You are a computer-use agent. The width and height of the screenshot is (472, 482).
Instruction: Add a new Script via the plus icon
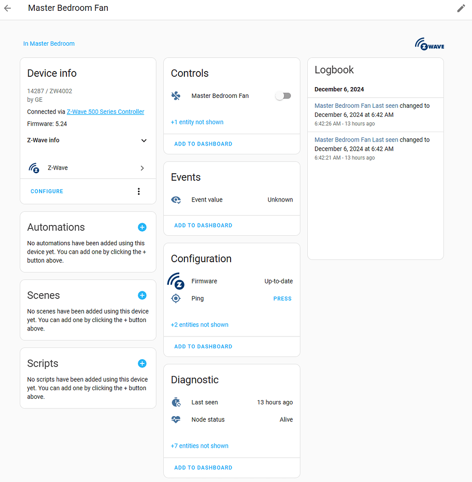pos(142,363)
